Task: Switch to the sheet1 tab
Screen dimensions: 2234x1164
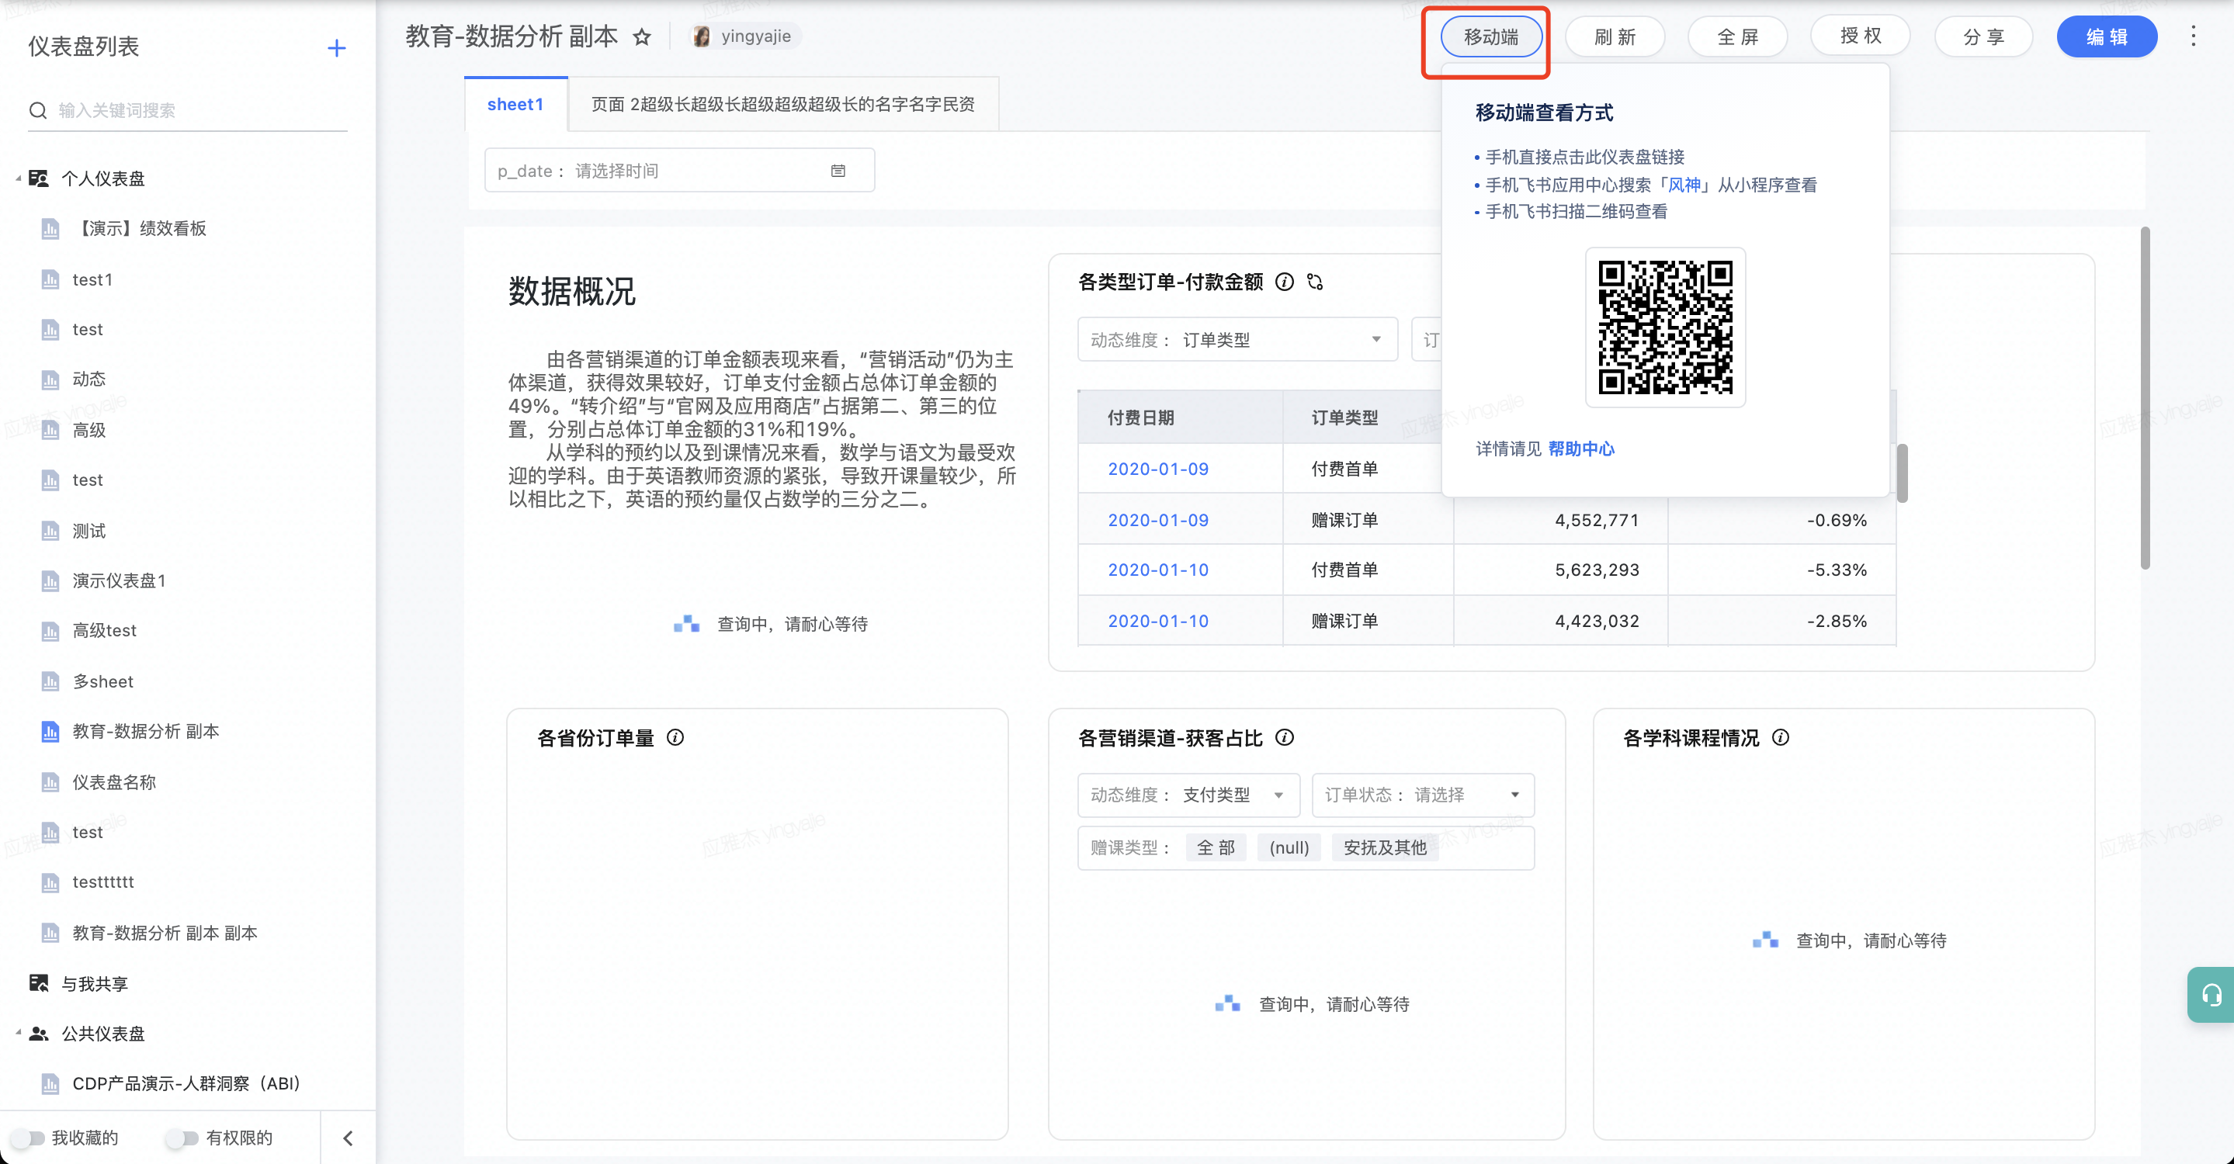Action: point(515,105)
